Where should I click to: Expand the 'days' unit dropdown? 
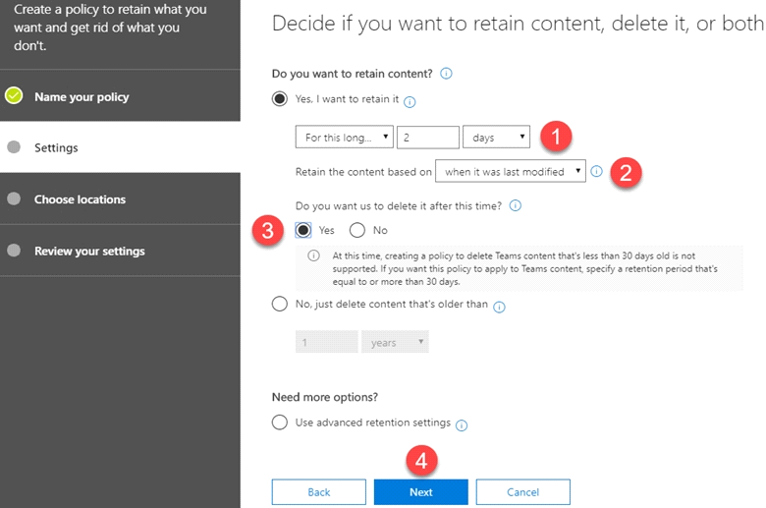(496, 137)
